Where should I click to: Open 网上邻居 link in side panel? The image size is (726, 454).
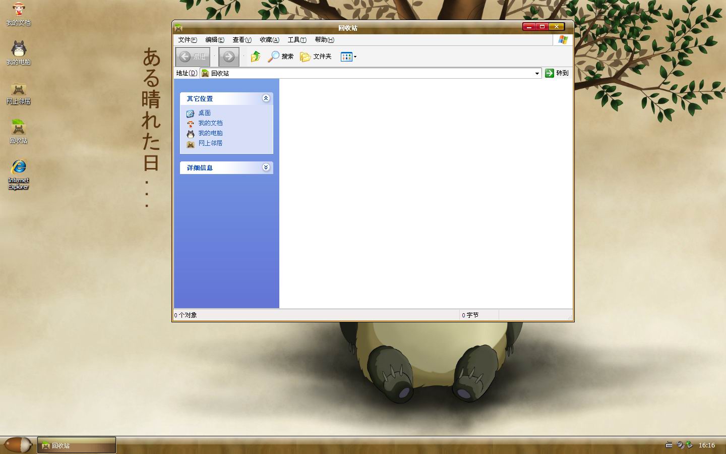pos(210,143)
